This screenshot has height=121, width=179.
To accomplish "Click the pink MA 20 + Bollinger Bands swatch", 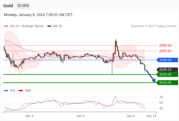I will (x=6, y=26).
